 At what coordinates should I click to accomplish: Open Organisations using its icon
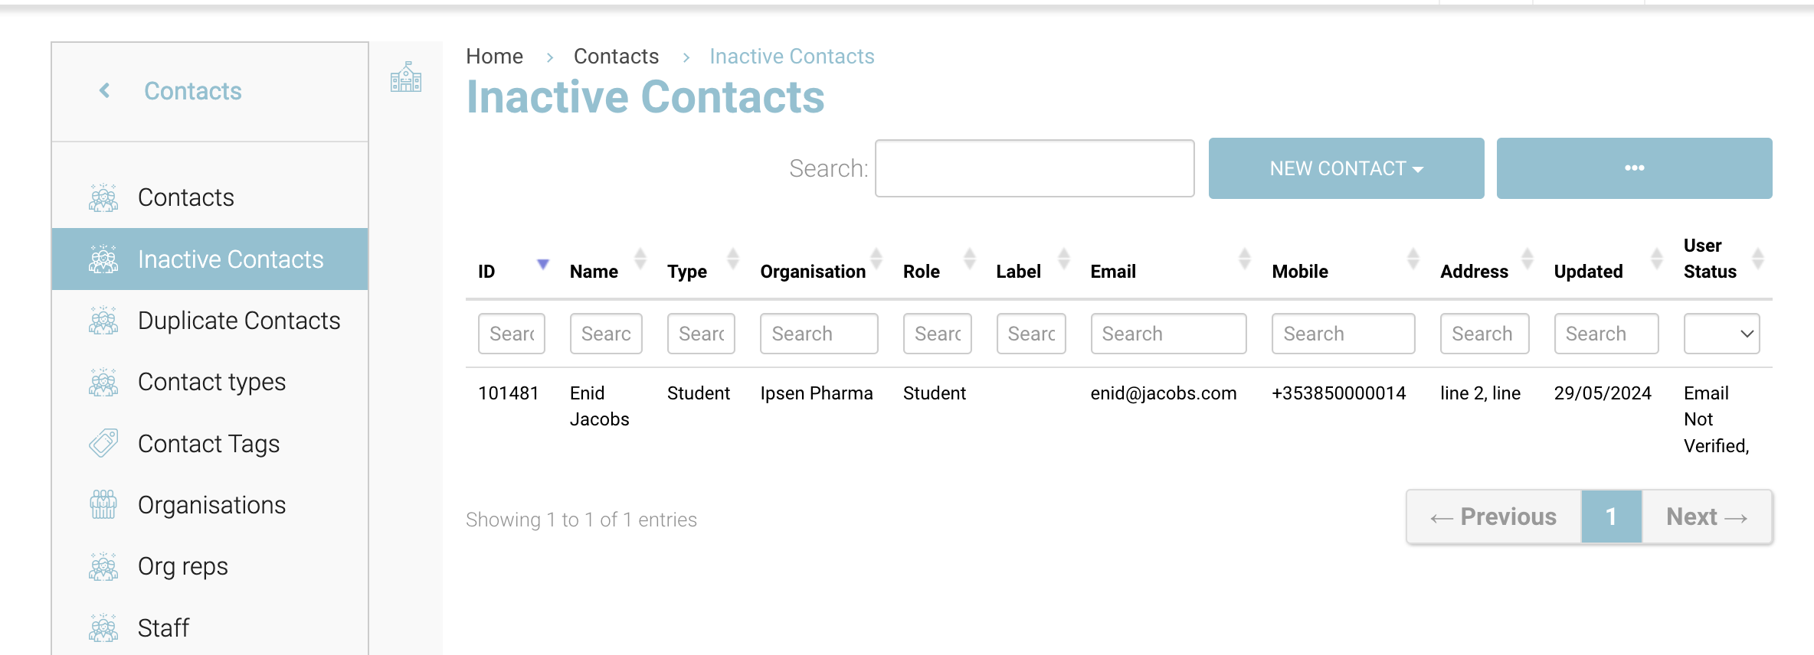[103, 504]
